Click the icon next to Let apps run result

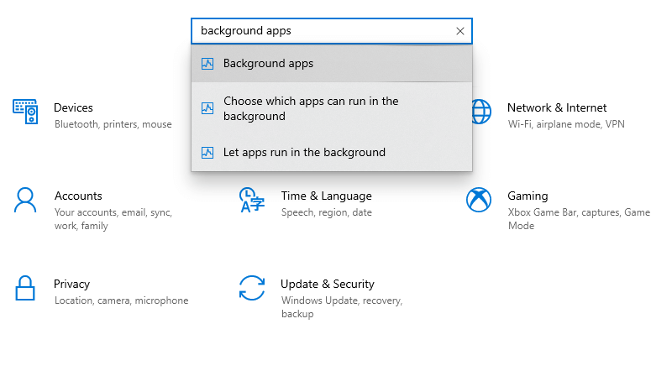(x=207, y=153)
